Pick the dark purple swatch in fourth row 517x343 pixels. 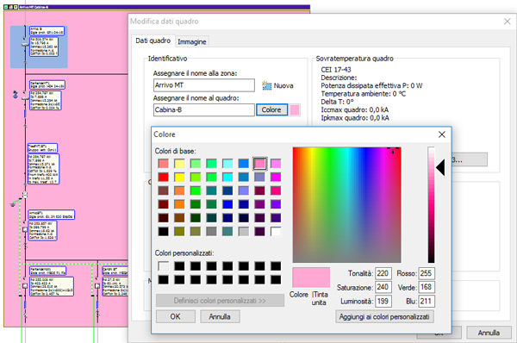[x=260, y=204]
